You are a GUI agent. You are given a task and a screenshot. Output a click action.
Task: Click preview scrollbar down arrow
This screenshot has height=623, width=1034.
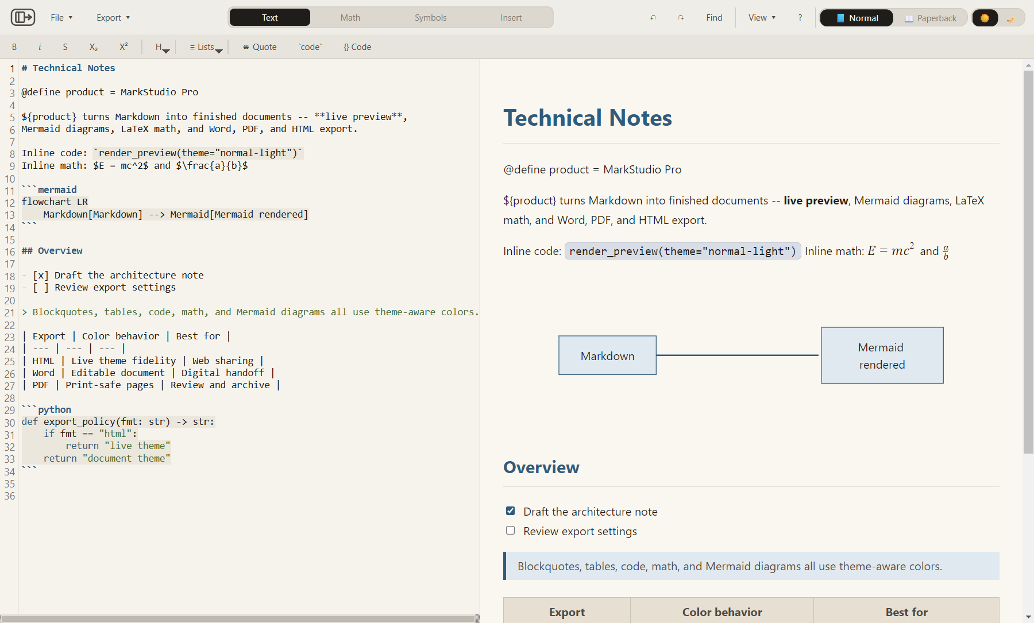click(x=1028, y=617)
